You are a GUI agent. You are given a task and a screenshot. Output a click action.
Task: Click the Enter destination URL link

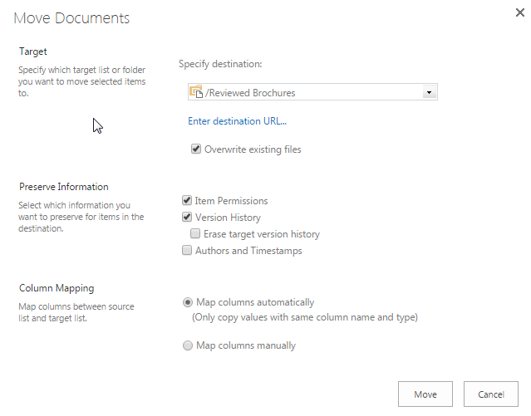coord(237,121)
